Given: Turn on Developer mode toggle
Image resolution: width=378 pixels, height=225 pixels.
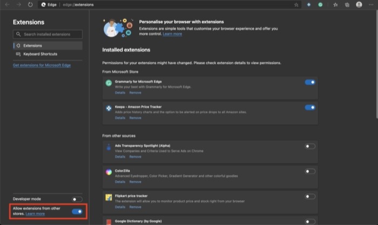Looking at the screenshot, I should [x=77, y=199].
